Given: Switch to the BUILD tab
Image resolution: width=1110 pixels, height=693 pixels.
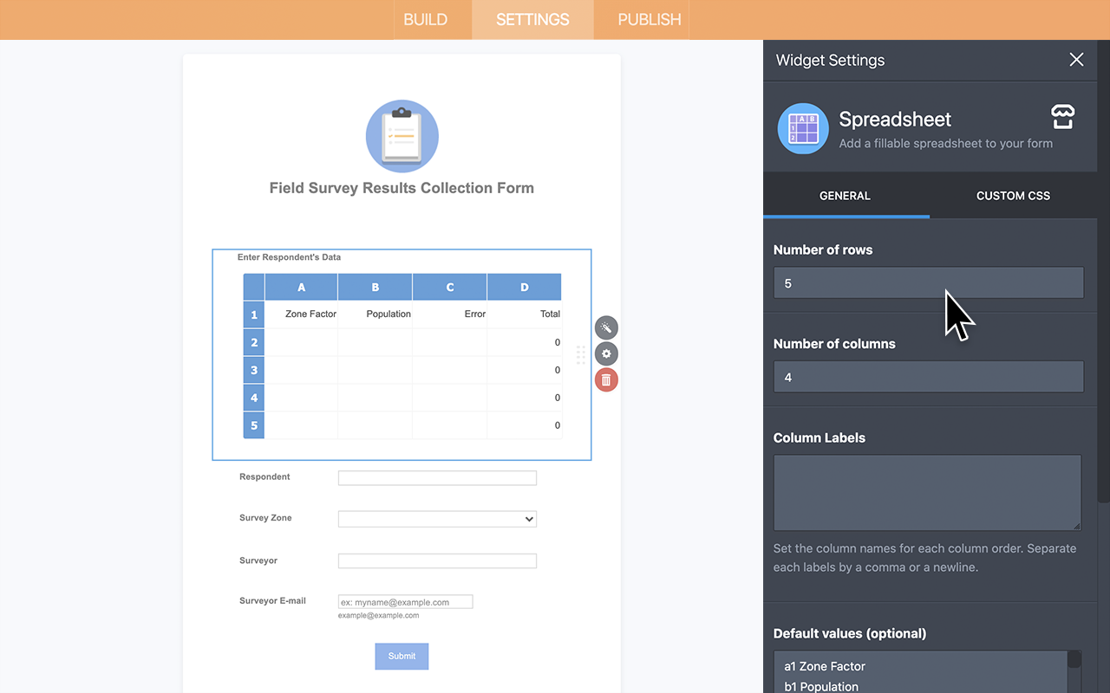Looking at the screenshot, I should [x=425, y=20].
